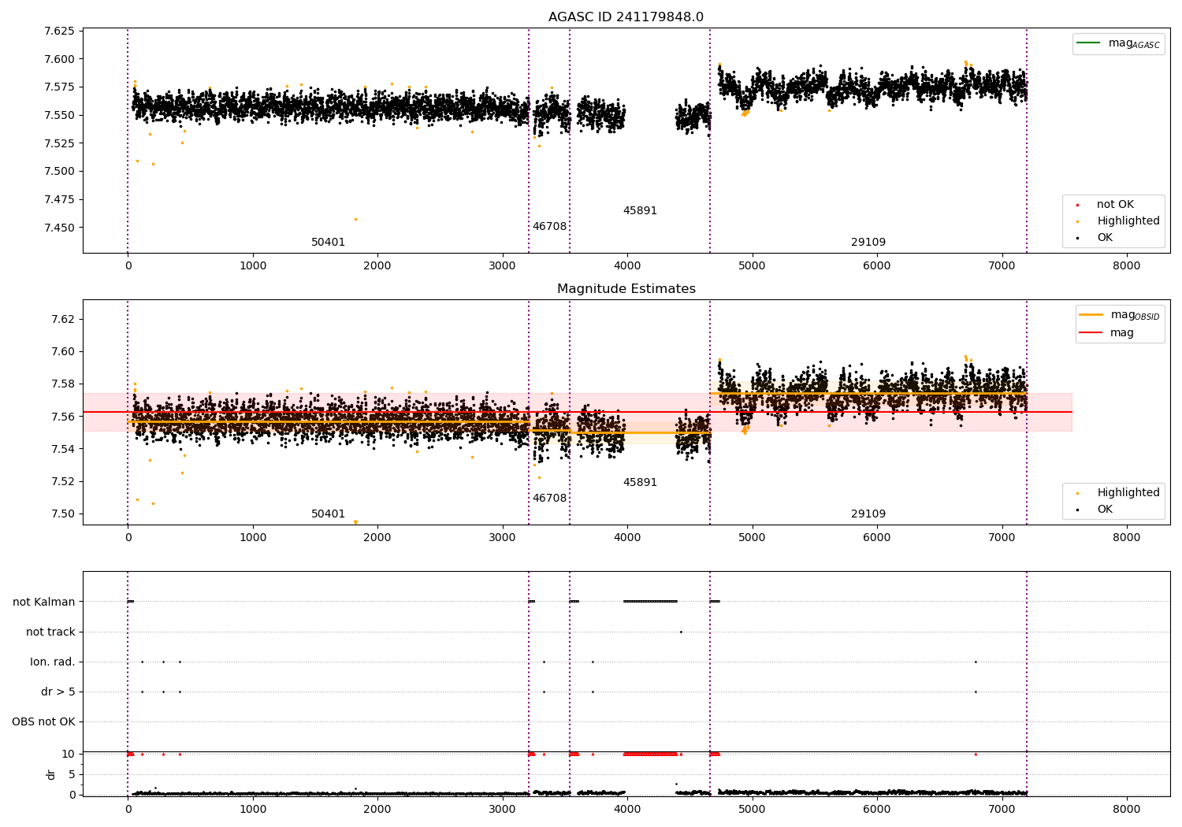Click the OBSID label 45891 in the middle plot

coord(640,483)
